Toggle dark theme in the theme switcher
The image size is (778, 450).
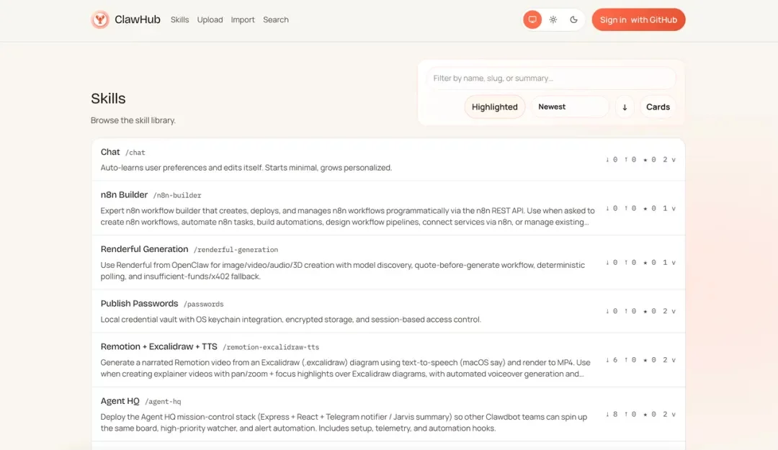(573, 19)
